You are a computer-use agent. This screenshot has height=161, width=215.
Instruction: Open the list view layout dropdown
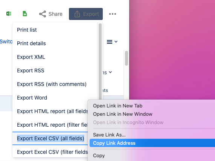(x=112, y=42)
